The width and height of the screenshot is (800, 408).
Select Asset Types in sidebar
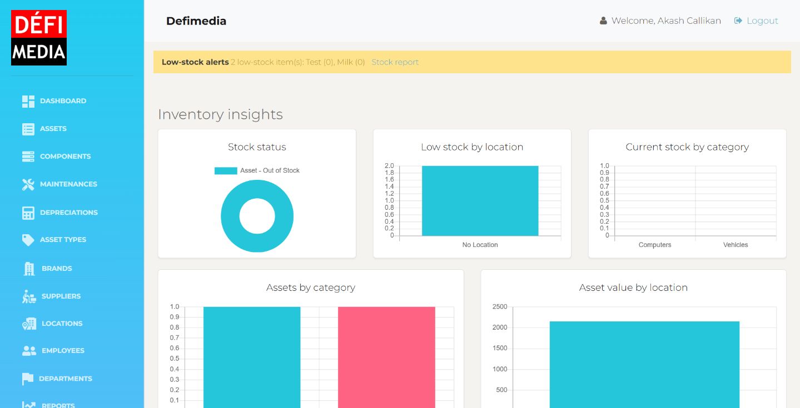coord(63,240)
